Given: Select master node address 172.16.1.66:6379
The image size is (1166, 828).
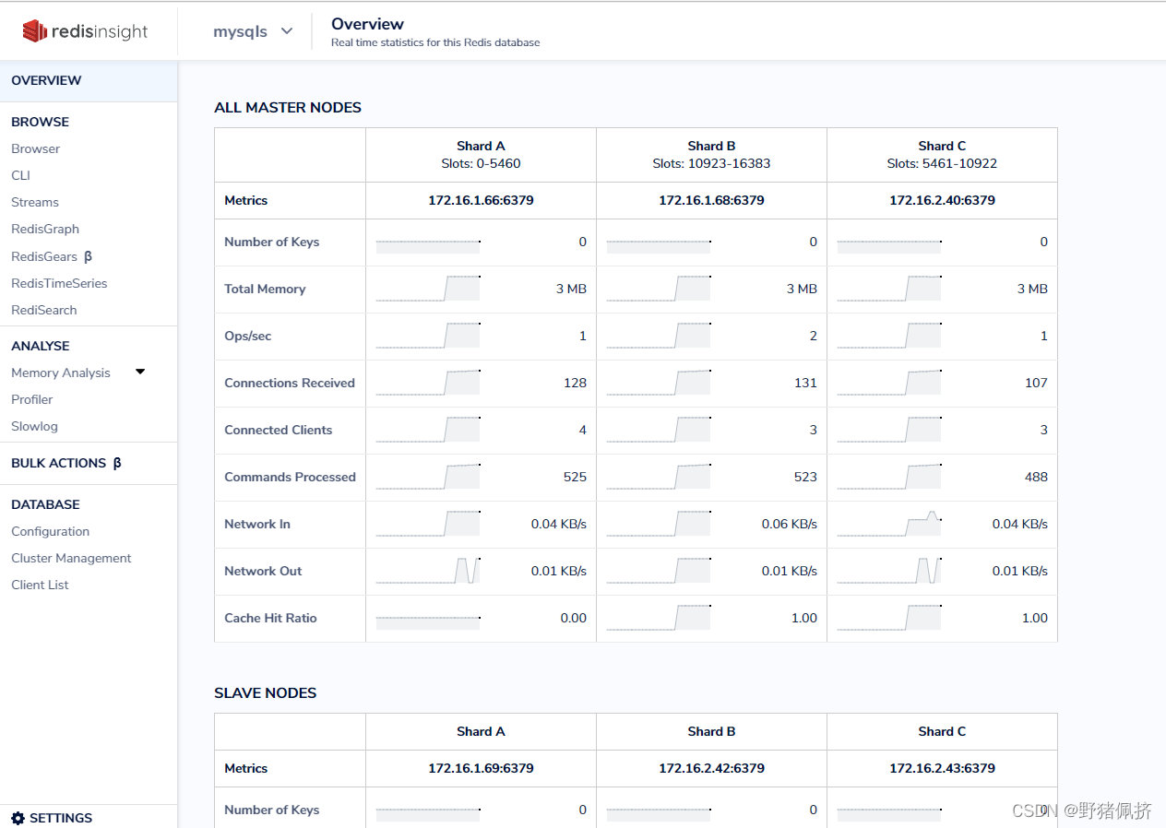Looking at the screenshot, I should coord(481,200).
